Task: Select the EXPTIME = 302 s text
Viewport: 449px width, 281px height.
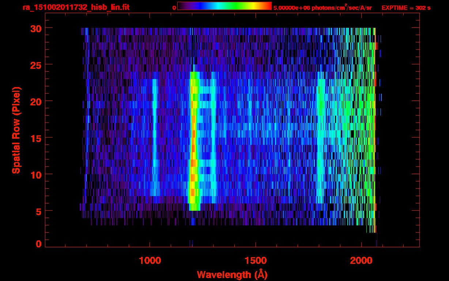Action: click(406, 8)
